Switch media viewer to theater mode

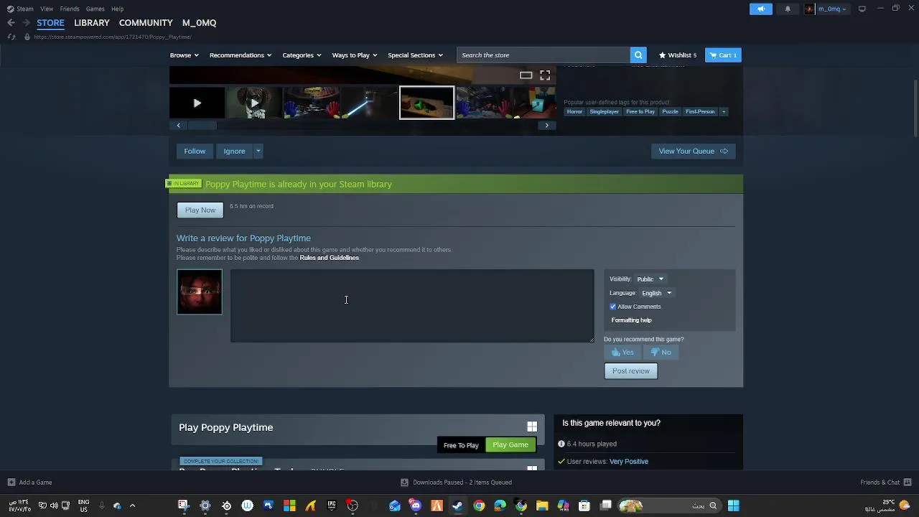click(526, 75)
